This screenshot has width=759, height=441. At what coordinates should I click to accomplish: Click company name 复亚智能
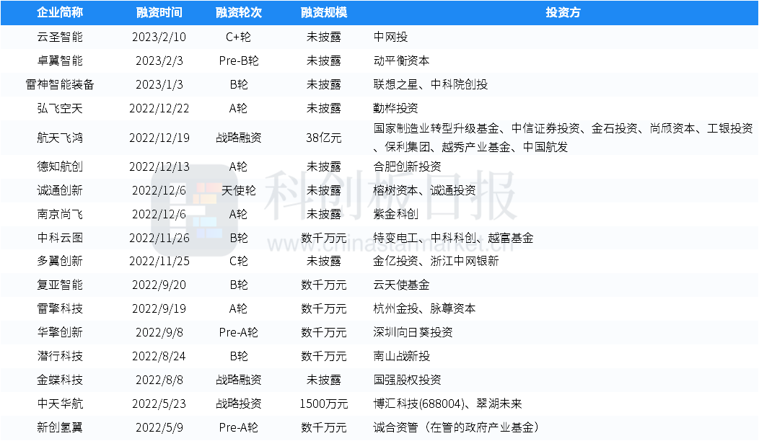tap(60, 285)
